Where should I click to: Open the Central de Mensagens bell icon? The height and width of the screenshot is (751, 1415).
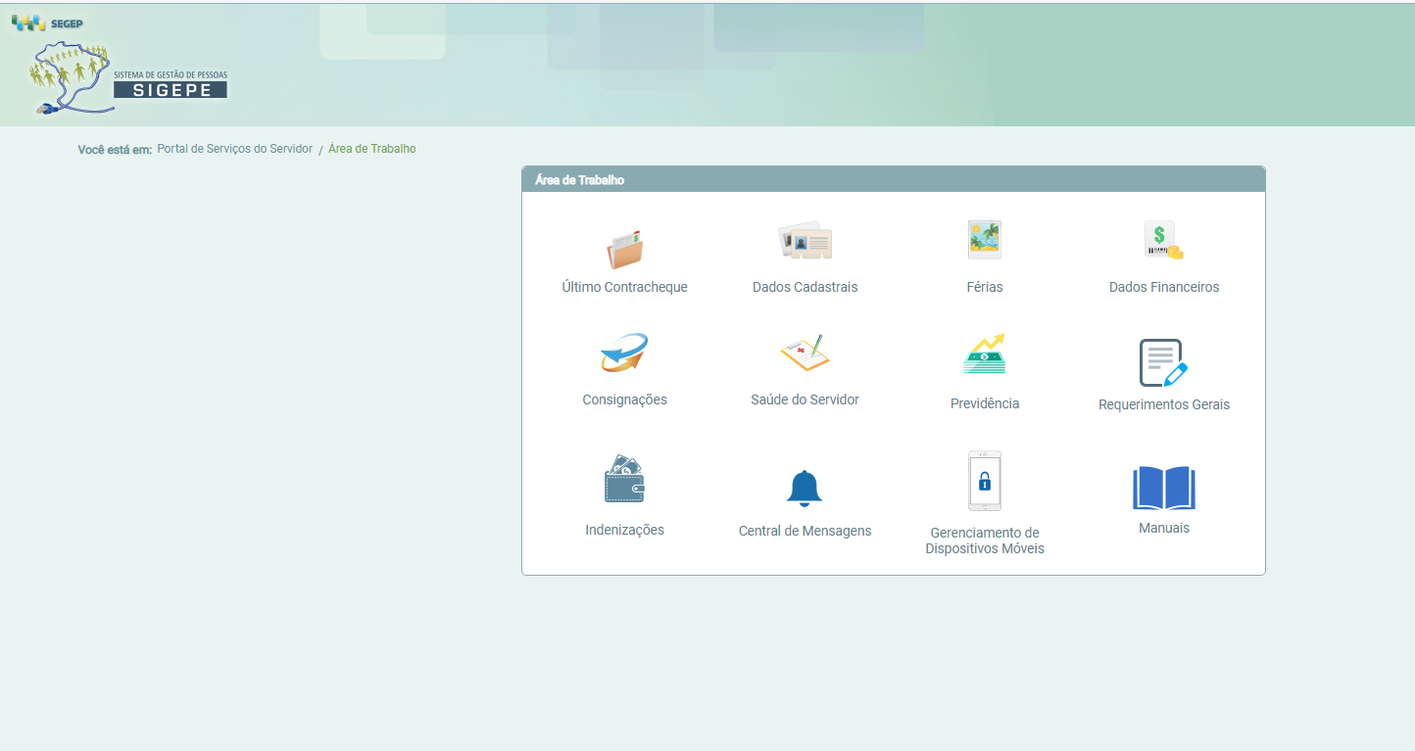click(x=805, y=488)
